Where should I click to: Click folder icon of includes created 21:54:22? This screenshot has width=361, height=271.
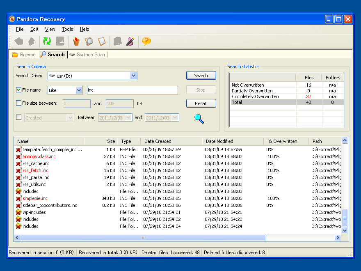coord(18,219)
